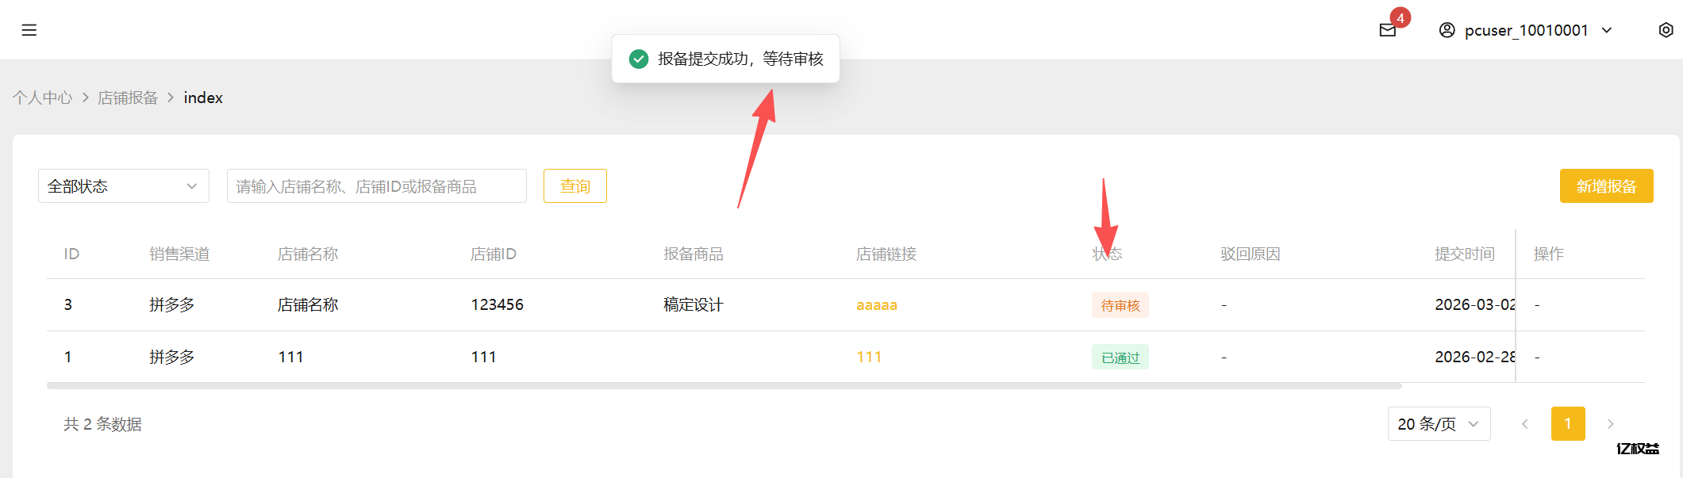
Task: Click the store search input field
Action: pyautogui.click(x=376, y=185)
